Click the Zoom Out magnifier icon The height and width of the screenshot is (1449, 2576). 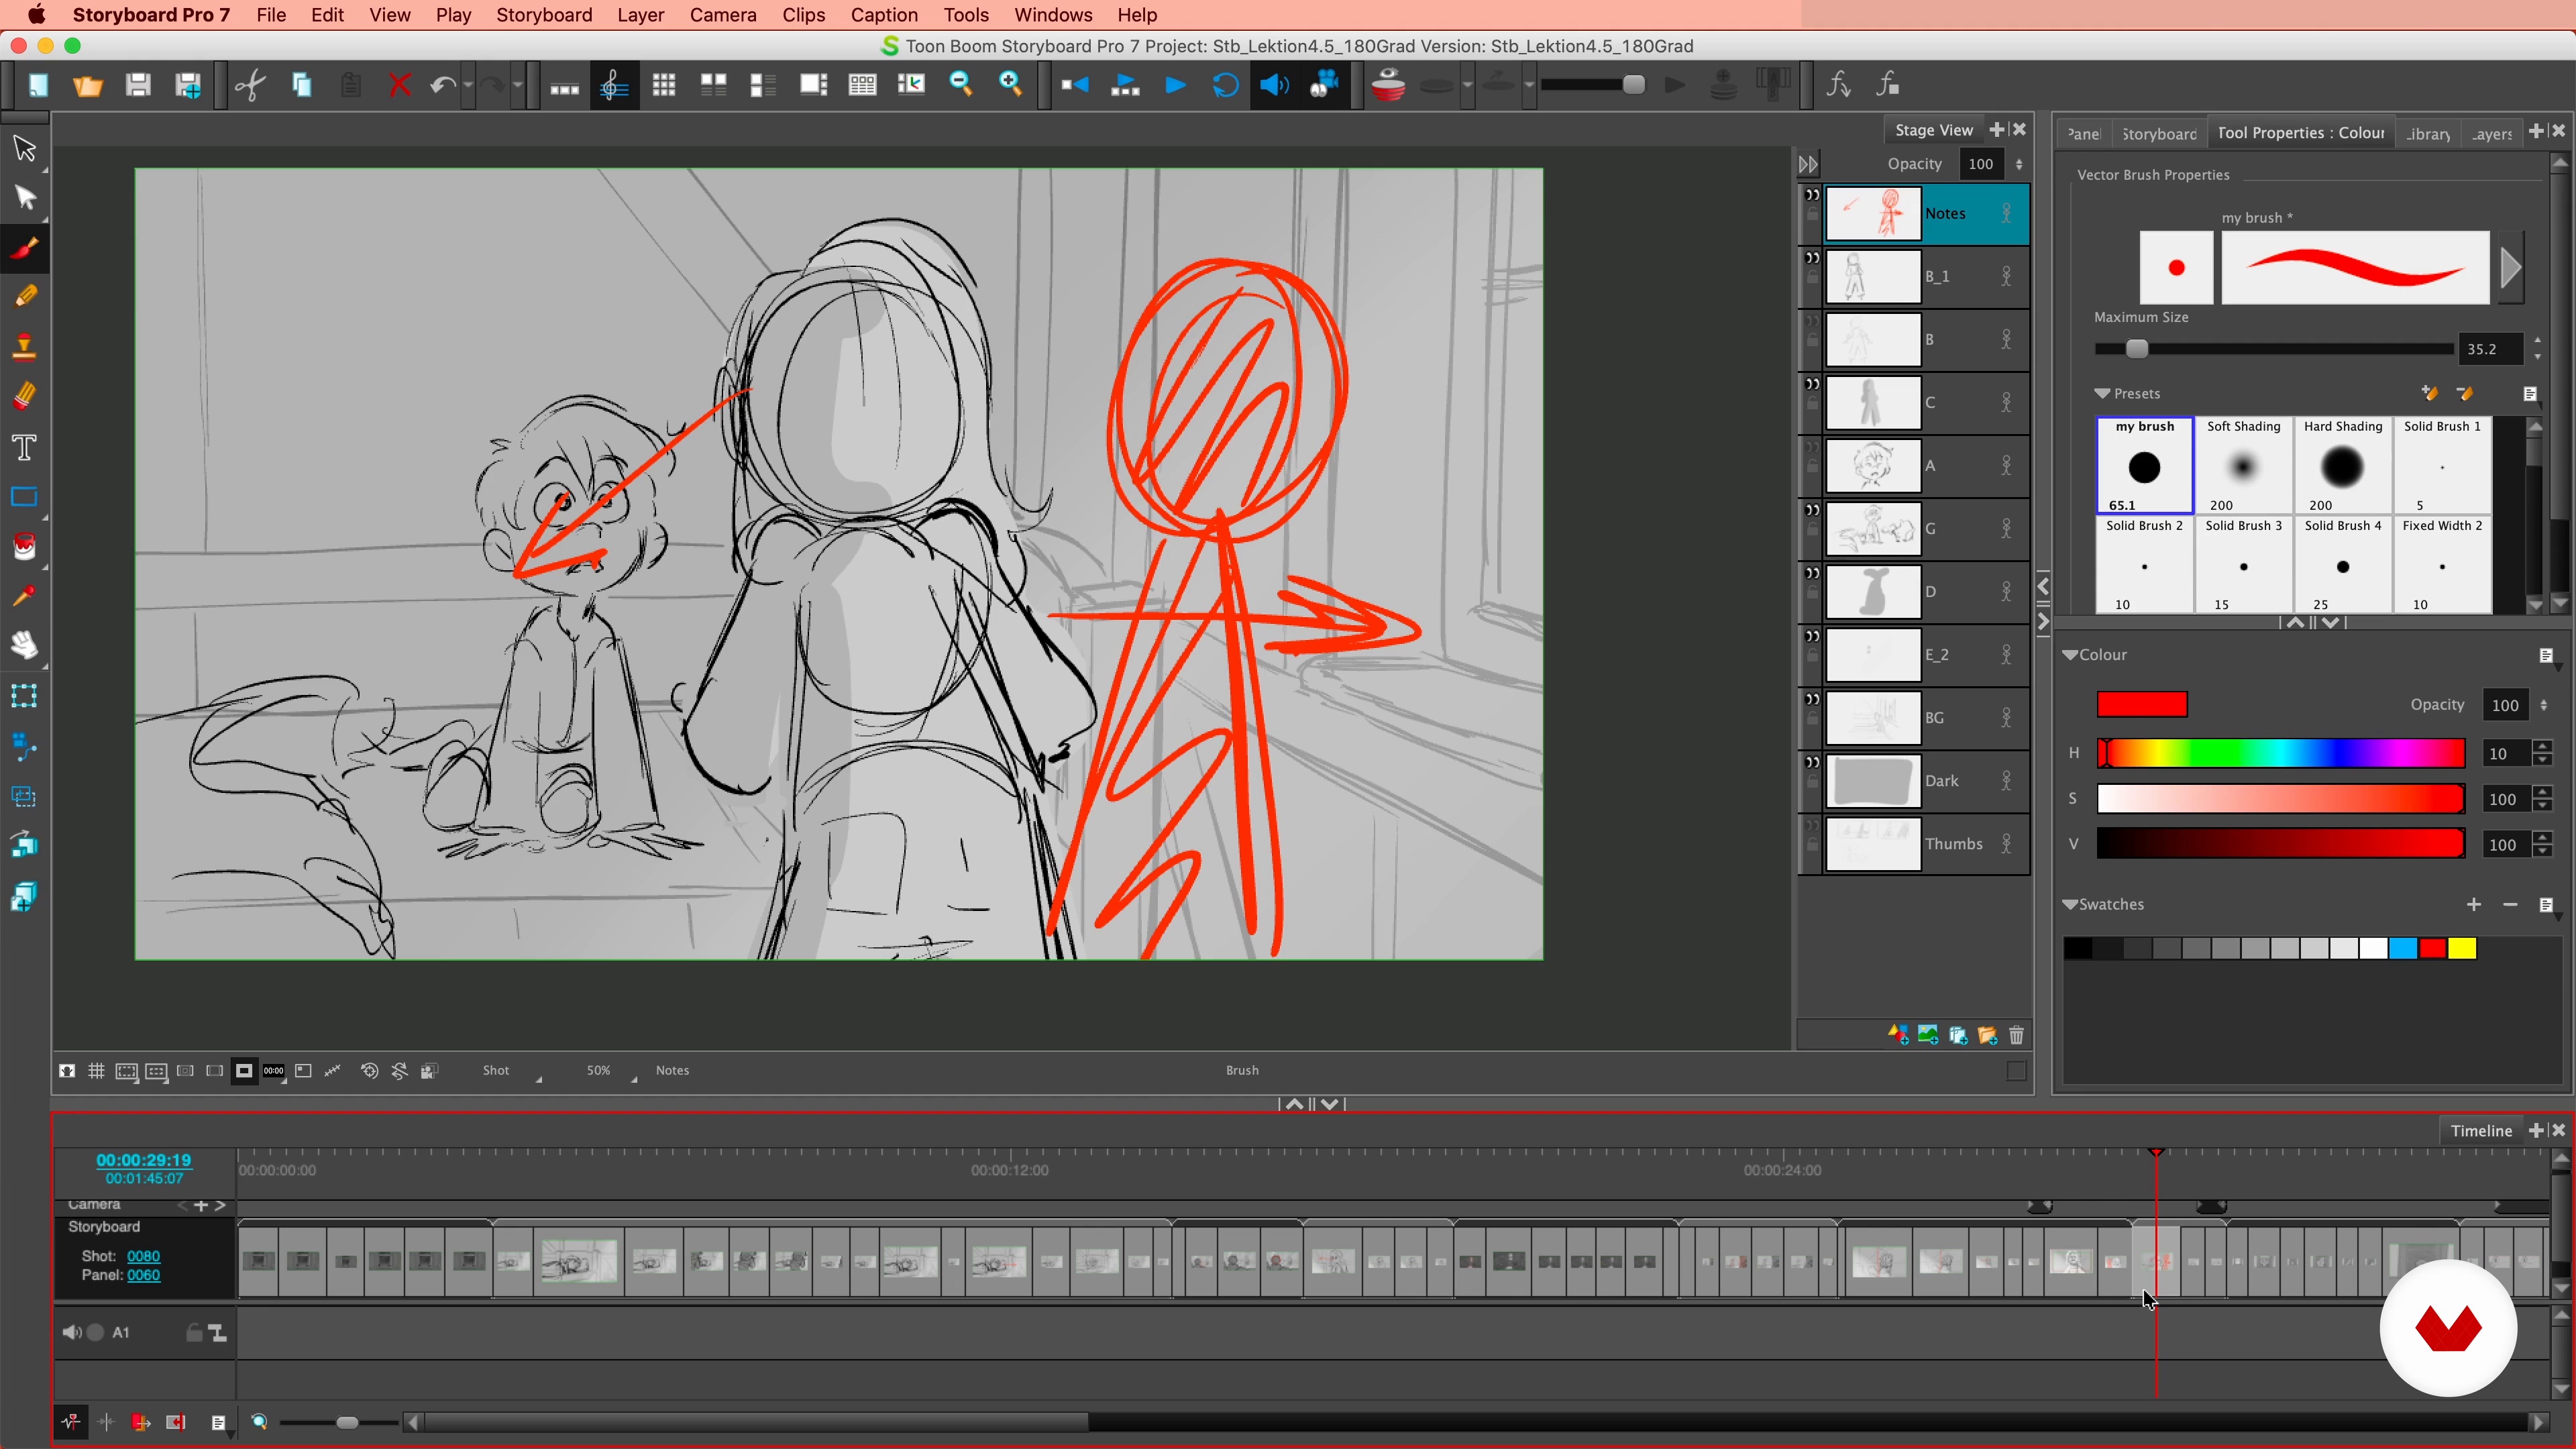[x=961, y=85]
